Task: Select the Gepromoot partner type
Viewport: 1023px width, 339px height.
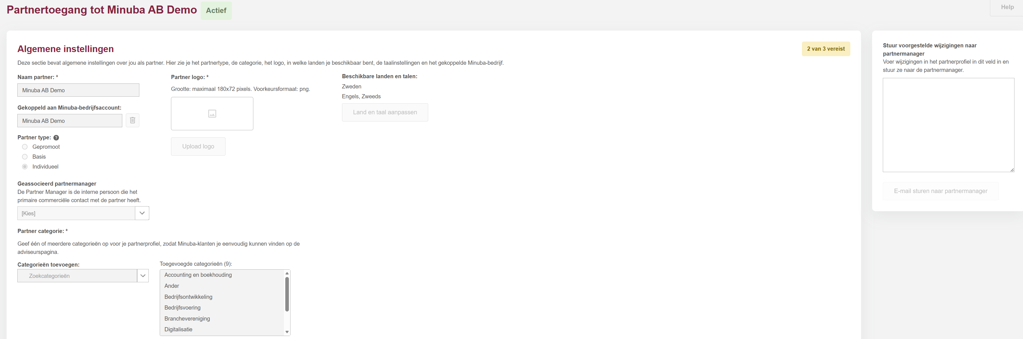Action: click(25, 147)
